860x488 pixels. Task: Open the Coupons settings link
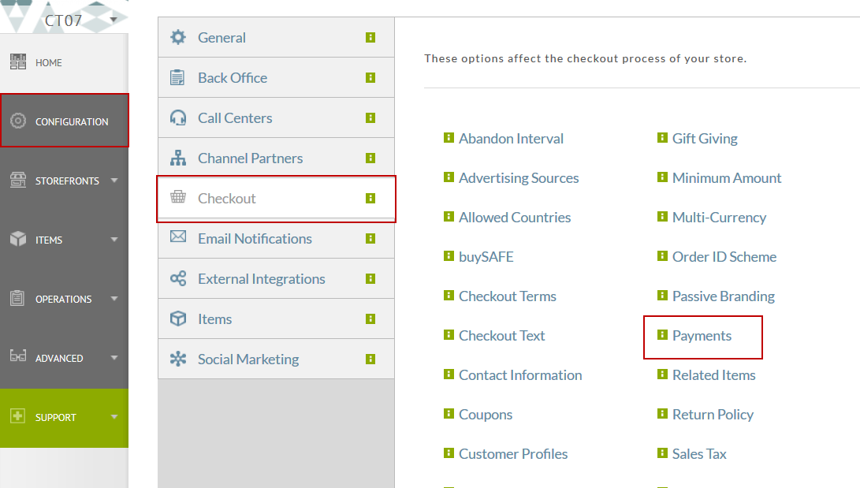486,415
